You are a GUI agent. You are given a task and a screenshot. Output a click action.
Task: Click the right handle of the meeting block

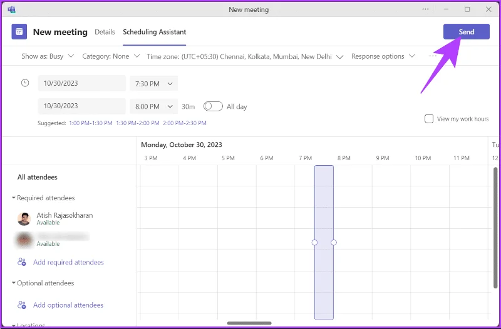(334, 243)
